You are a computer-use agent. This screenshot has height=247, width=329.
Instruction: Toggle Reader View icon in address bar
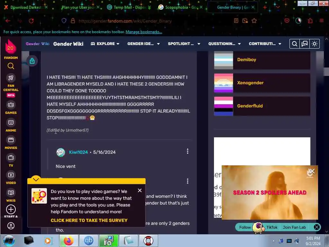(236, 21)
